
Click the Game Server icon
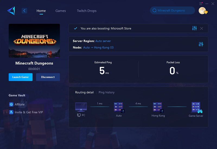coord(197,107)
